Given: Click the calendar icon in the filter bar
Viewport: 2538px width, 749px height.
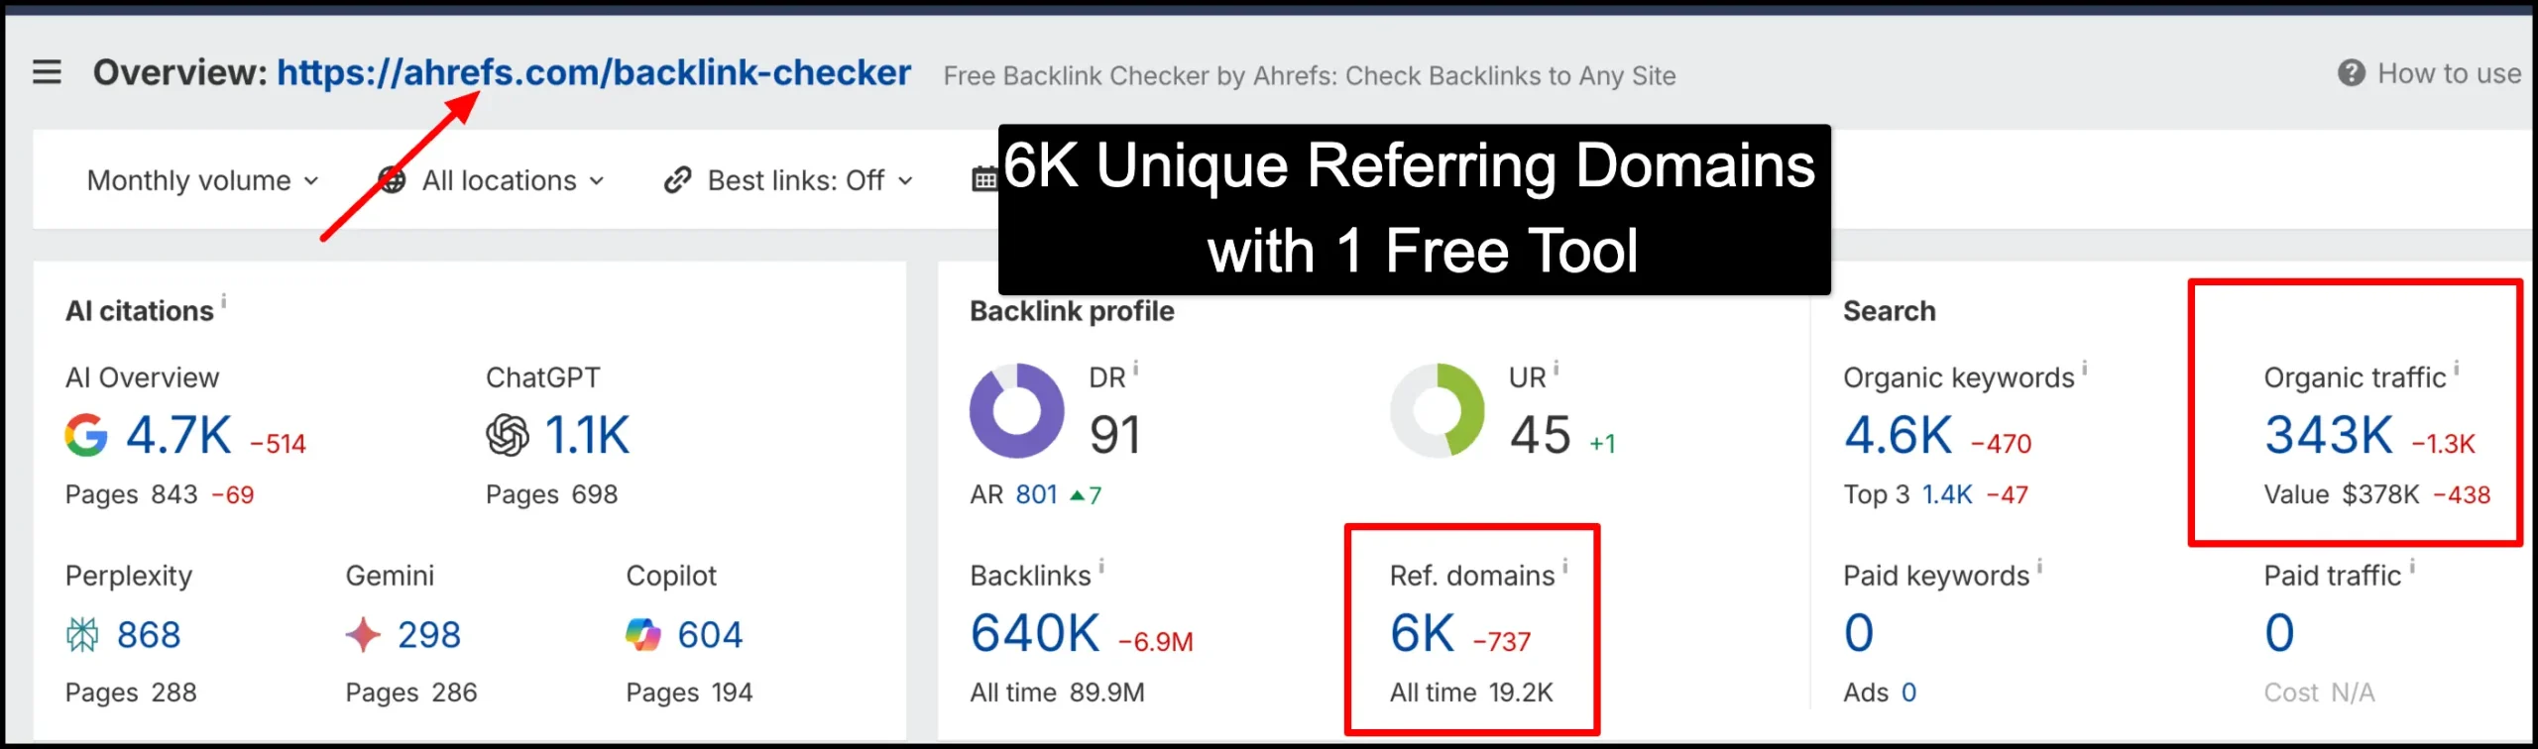Looking at the screenshot, I should pyautogui.click(x=984, y=179).
